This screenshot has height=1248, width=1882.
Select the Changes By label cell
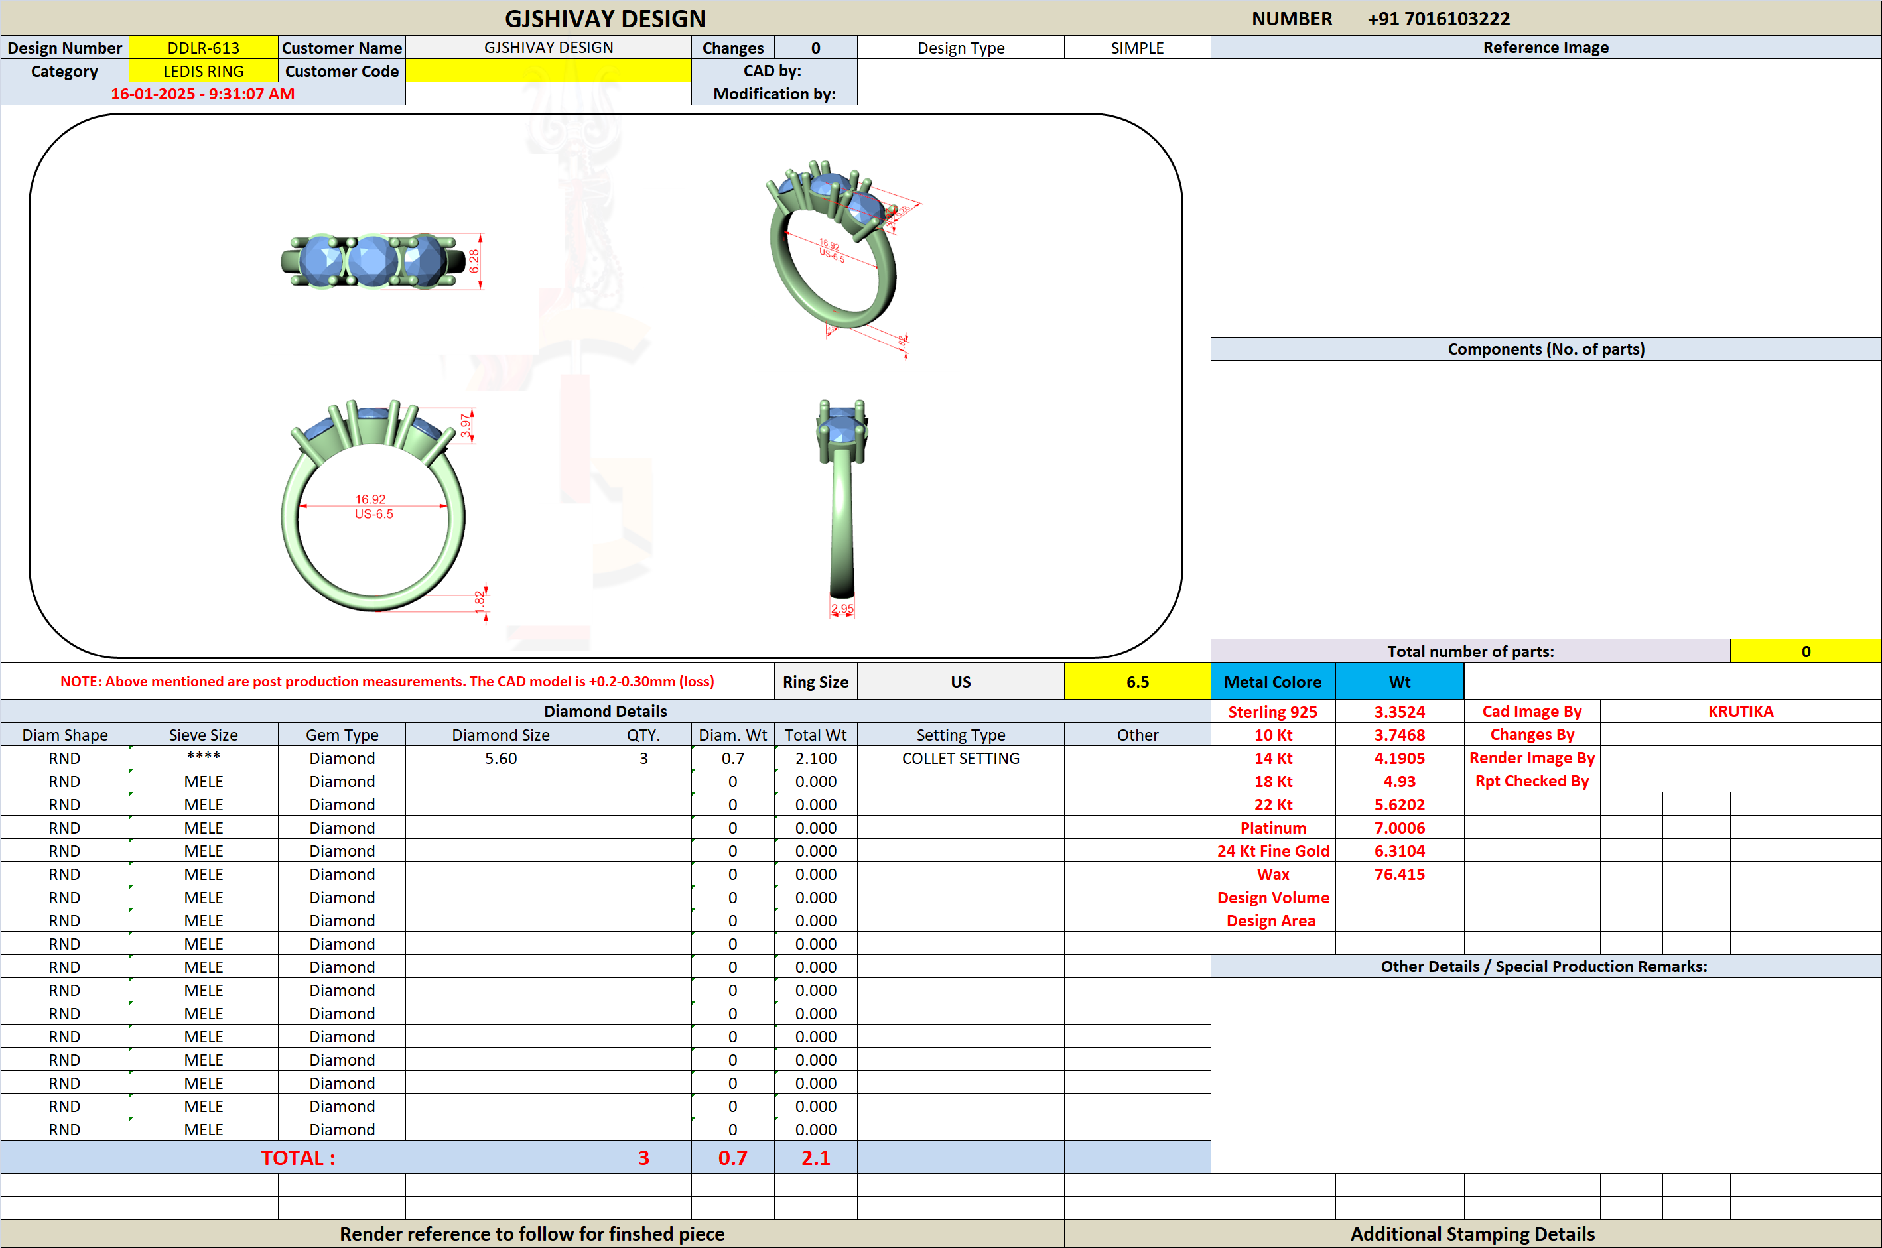[1532, 735]
